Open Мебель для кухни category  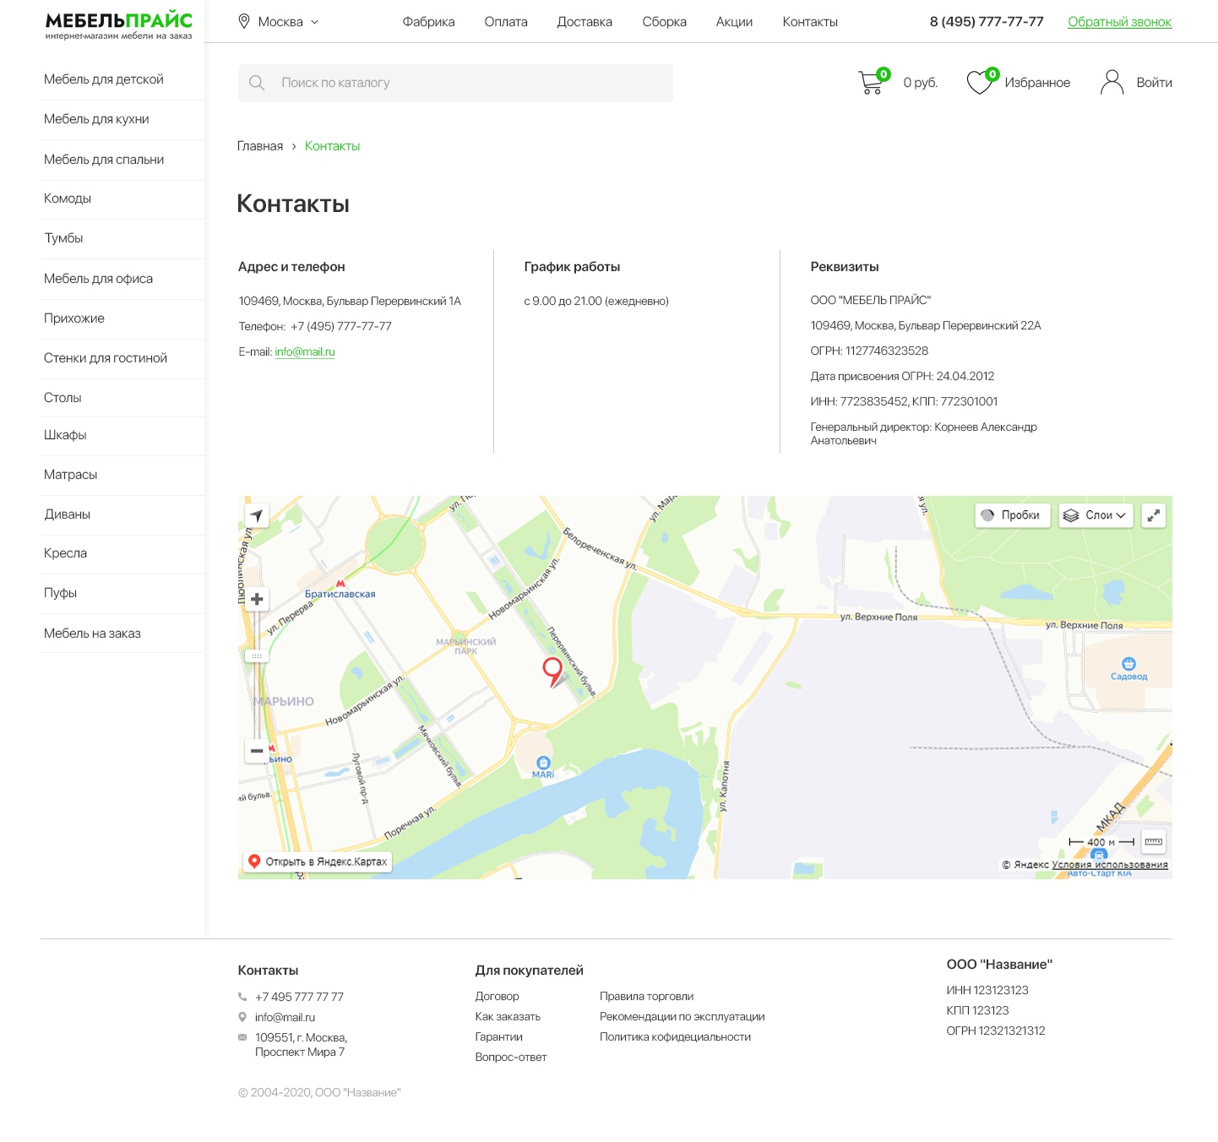tap(96, 119)
